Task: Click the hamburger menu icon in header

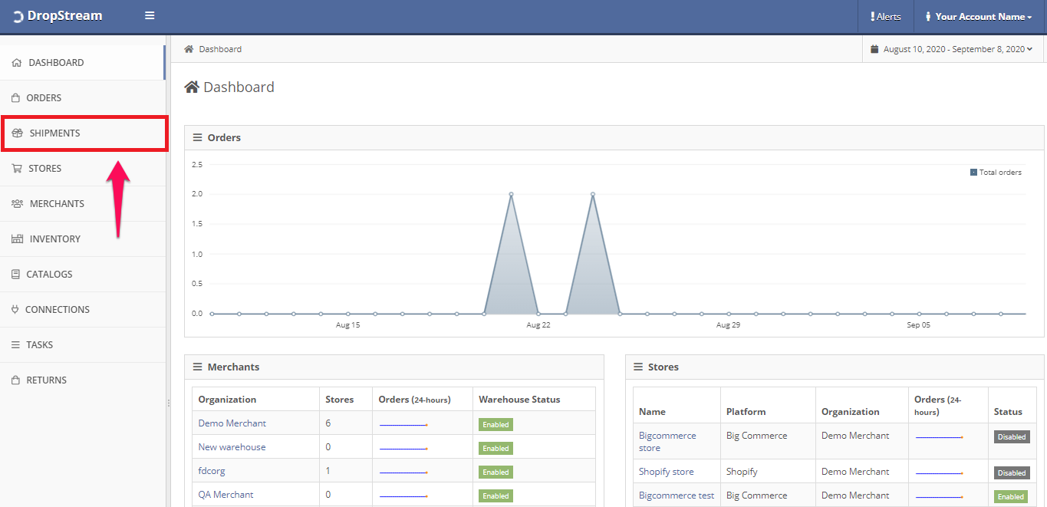Action: [150, 16]
